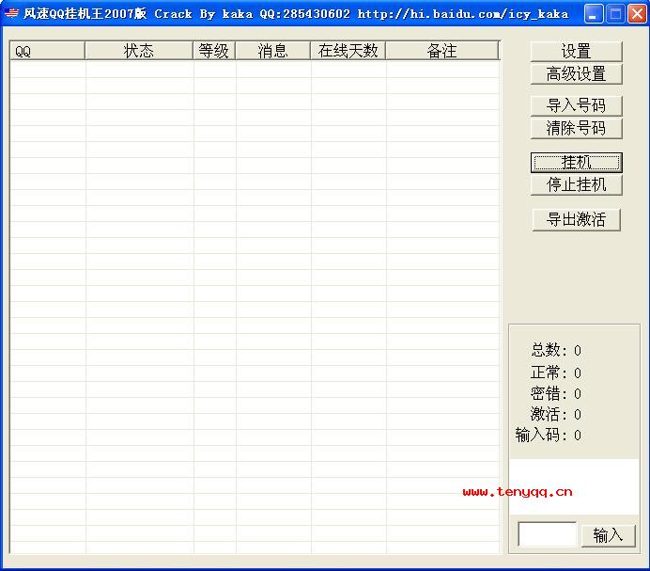Click the 备注 column header
The width and height of the screenshot is (650, 571).
tap(441, 51)
